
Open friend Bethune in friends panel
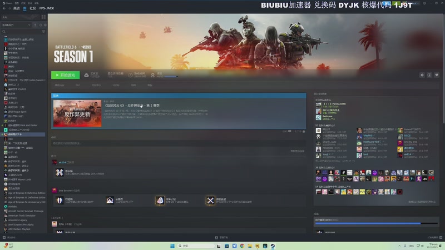pyautogui.click(x=324, y=117)
